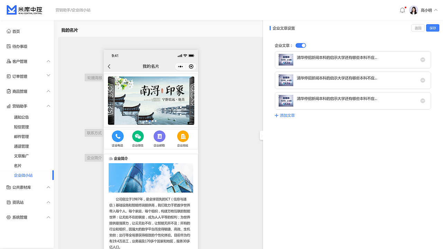Screen dimensions: 443x249
Task: Select the 企业简介 section label
Action: [x=94, y=158]
